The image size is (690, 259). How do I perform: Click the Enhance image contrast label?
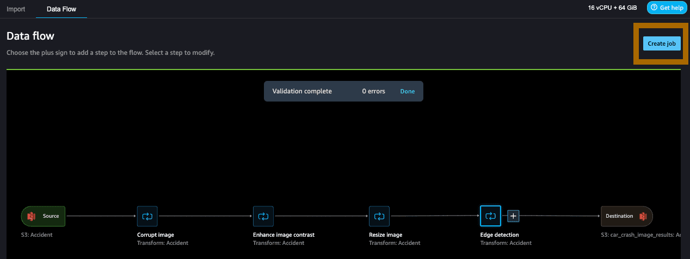coord(284,235)
